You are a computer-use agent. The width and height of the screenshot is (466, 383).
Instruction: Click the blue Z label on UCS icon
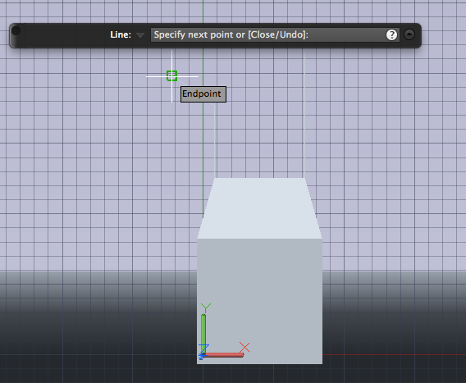pyautogui.click(x=204, y=349)
